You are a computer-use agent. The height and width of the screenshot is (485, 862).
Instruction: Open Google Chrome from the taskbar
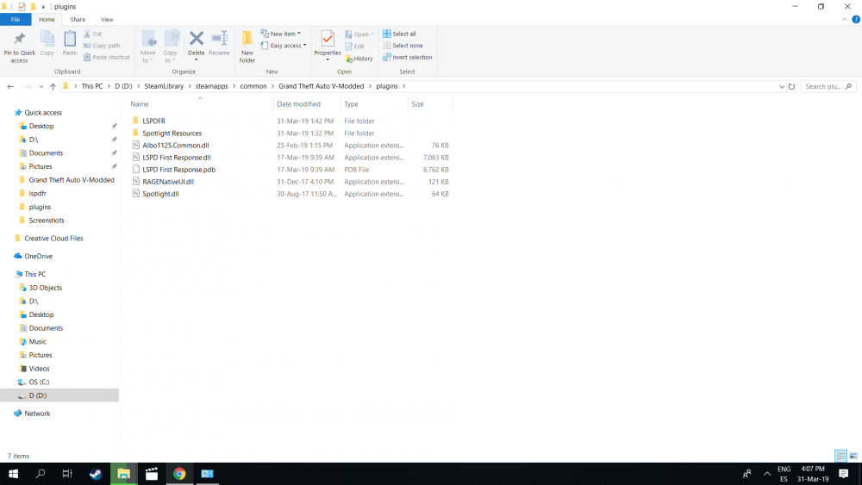pos(179,474)
